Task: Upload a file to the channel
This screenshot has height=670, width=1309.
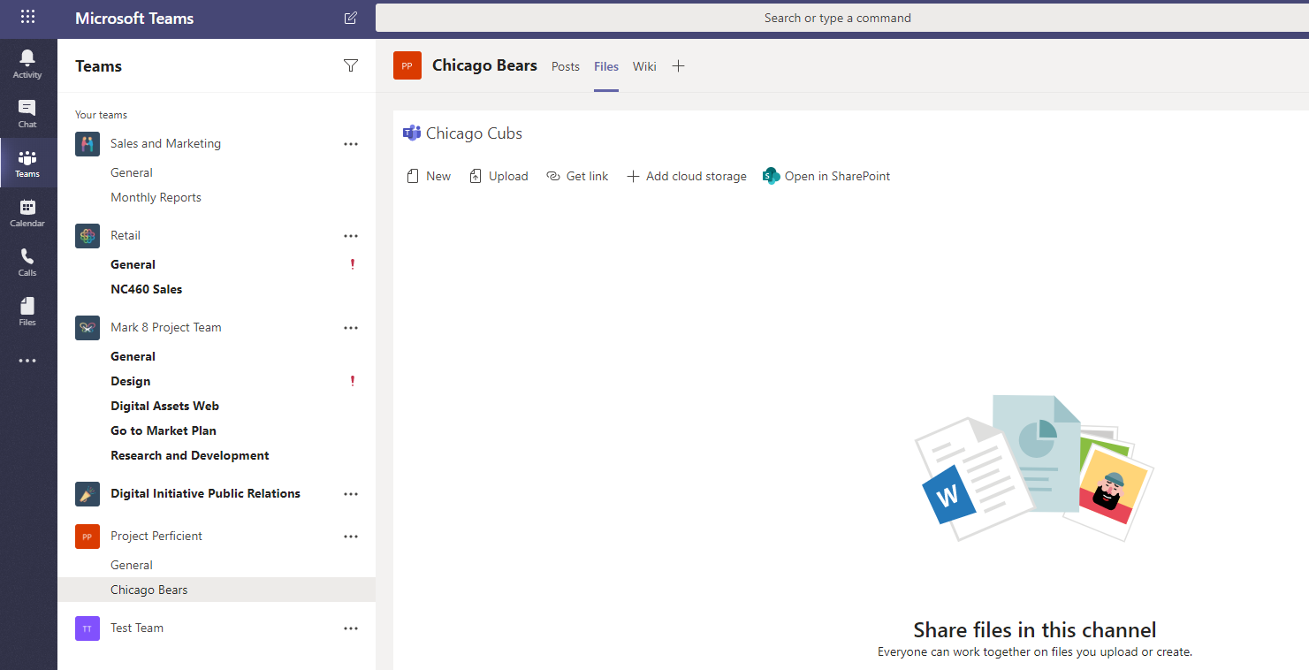Action: pos(498,176)
